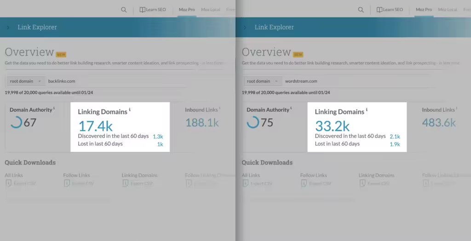Open Learn SEO in backlinko.com window

pyautogui.click(x=153, y=10)
